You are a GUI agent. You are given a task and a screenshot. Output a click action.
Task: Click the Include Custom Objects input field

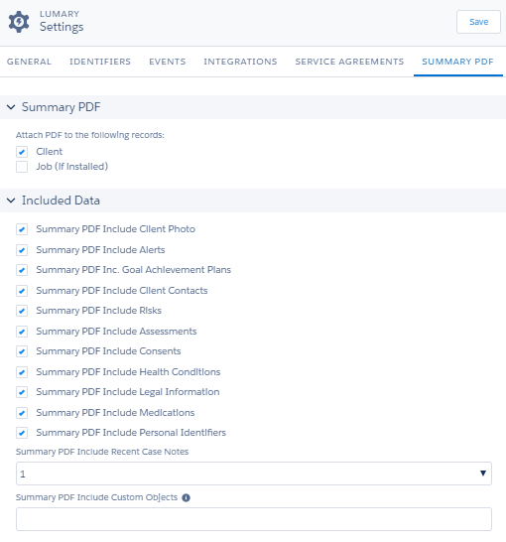point(254,519)
